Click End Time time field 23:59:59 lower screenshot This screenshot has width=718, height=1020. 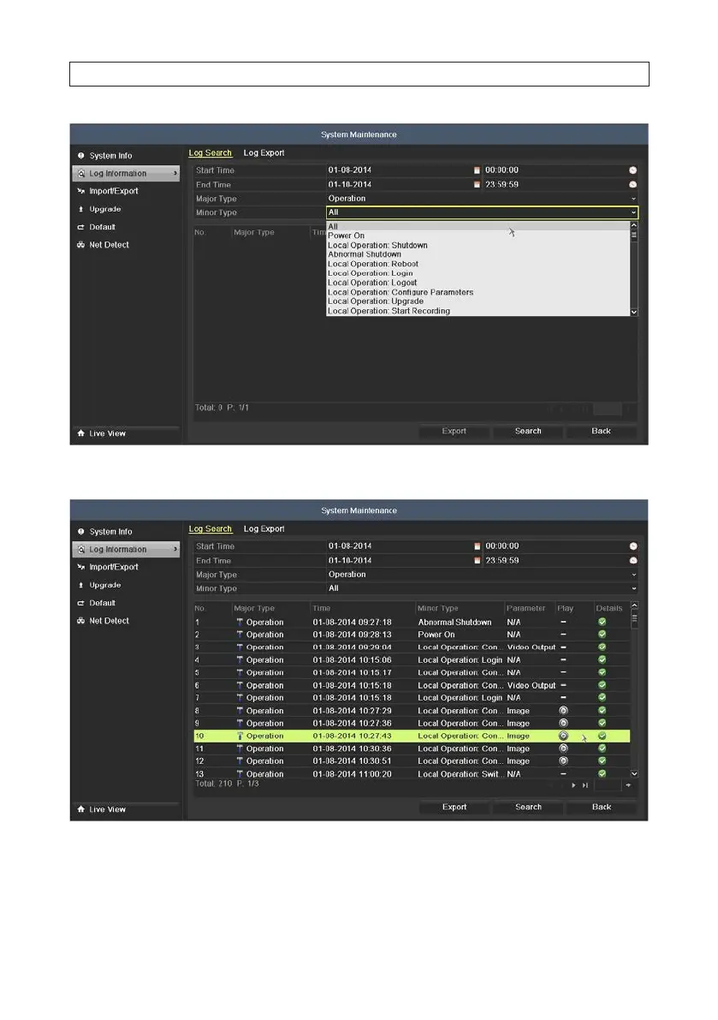(561, 561)
